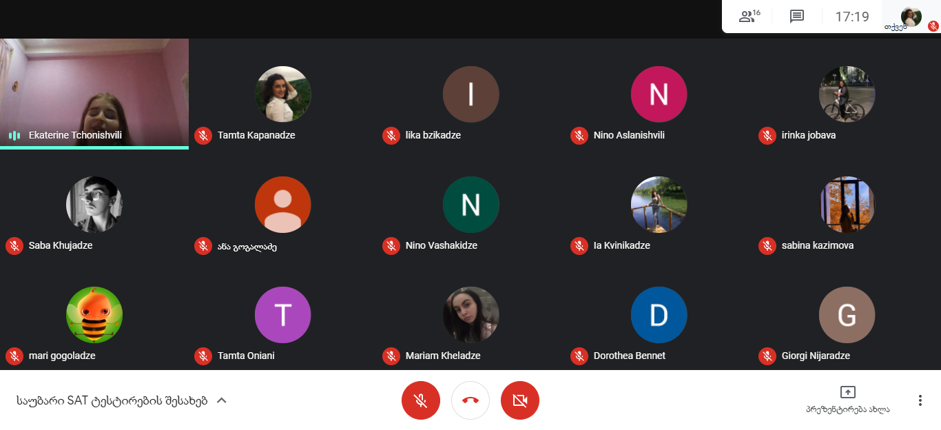Click Nino Vashakidze's green N avatar
Viewport: 941px width, 430px height.
coord(471,205)
